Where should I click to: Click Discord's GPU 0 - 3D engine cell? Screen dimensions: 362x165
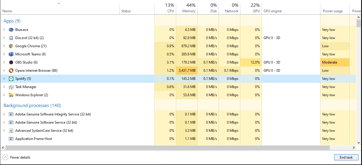pyautogui.click(x=291, y=38)
